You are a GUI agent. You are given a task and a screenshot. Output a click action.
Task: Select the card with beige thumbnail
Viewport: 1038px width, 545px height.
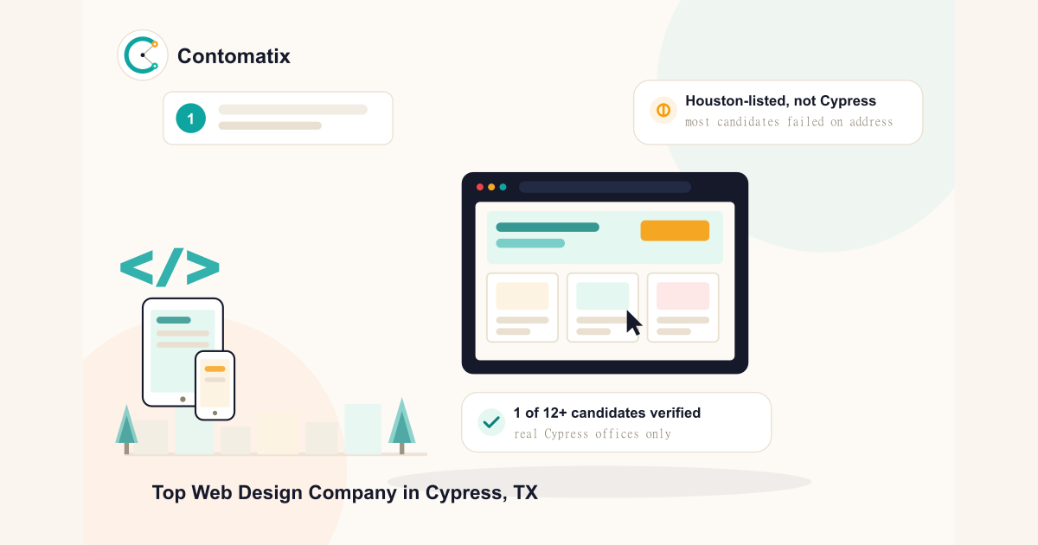pos(522,308)
